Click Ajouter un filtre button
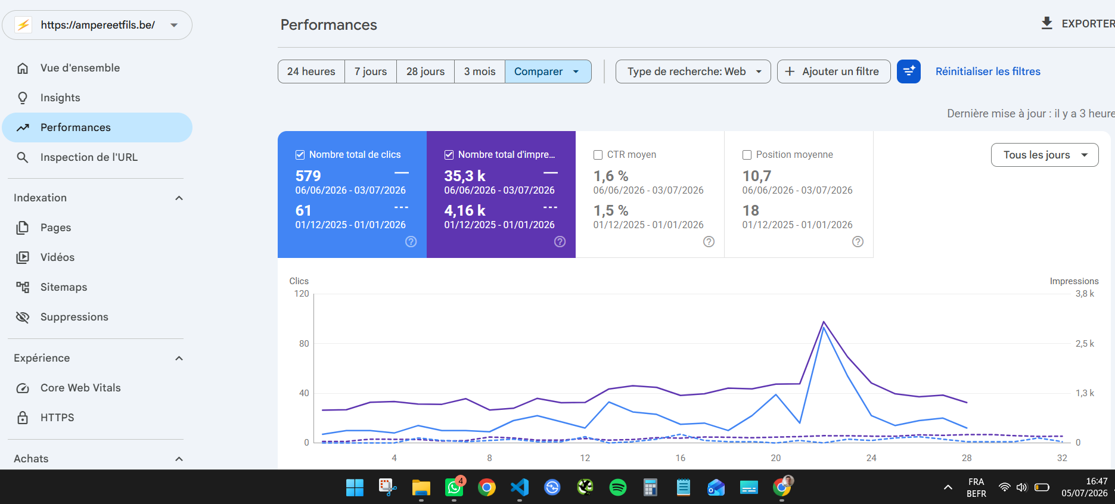 (x=834, y=71)
